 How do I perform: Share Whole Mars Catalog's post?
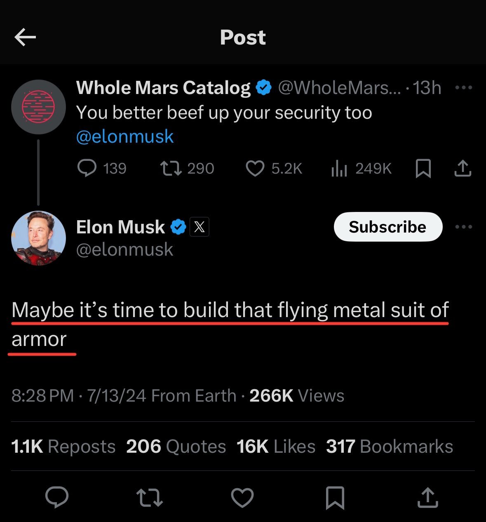tap(463, 168)
